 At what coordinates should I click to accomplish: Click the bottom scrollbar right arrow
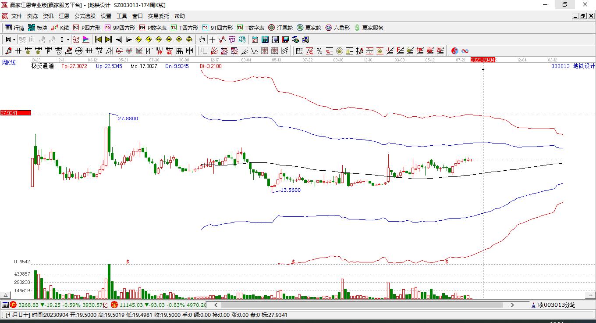[x=513, y=305]
